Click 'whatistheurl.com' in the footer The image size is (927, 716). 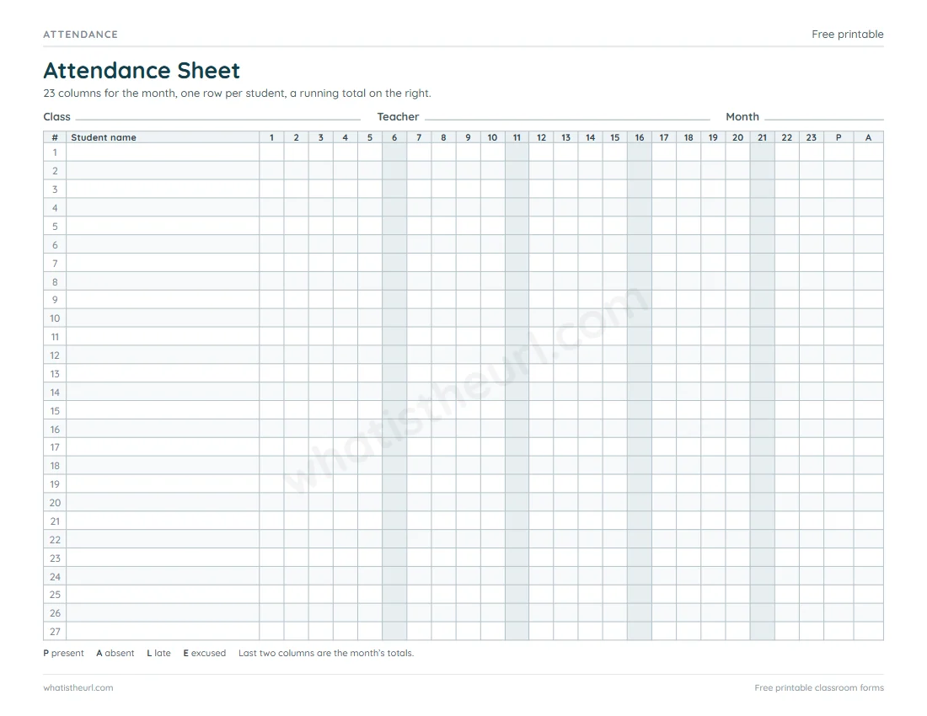tap(78, 687)
